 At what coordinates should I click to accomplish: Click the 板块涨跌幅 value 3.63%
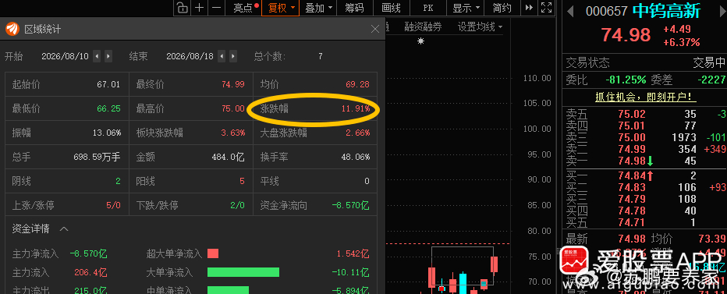point(232,133)
